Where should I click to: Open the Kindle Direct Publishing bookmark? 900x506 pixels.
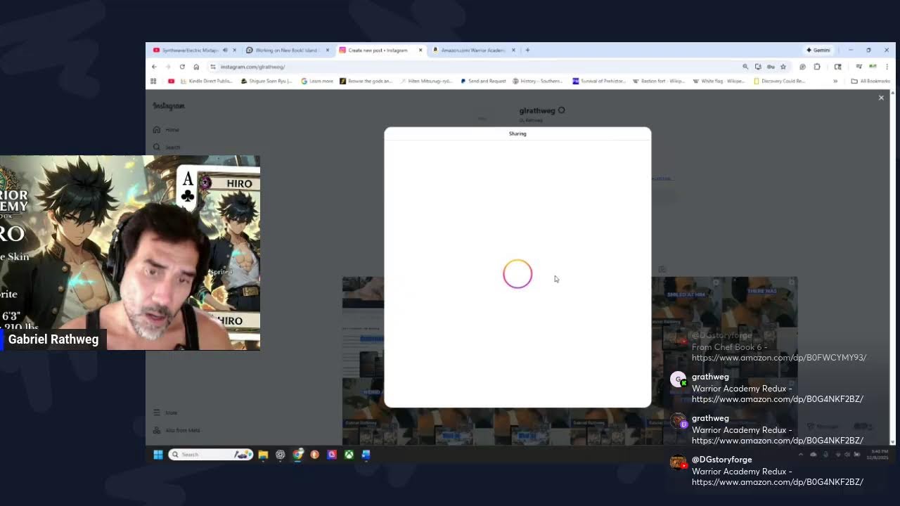[207, 81]
